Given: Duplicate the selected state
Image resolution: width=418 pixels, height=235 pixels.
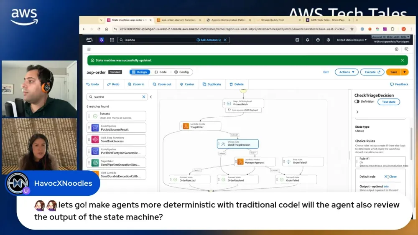Looking at the screenshot, I should 212,84.
